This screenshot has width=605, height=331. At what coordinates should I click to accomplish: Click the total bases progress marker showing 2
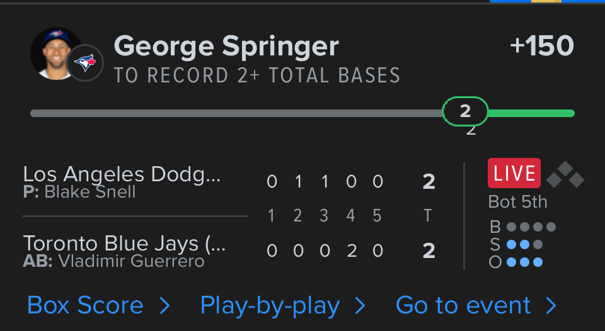pos(465,112)
